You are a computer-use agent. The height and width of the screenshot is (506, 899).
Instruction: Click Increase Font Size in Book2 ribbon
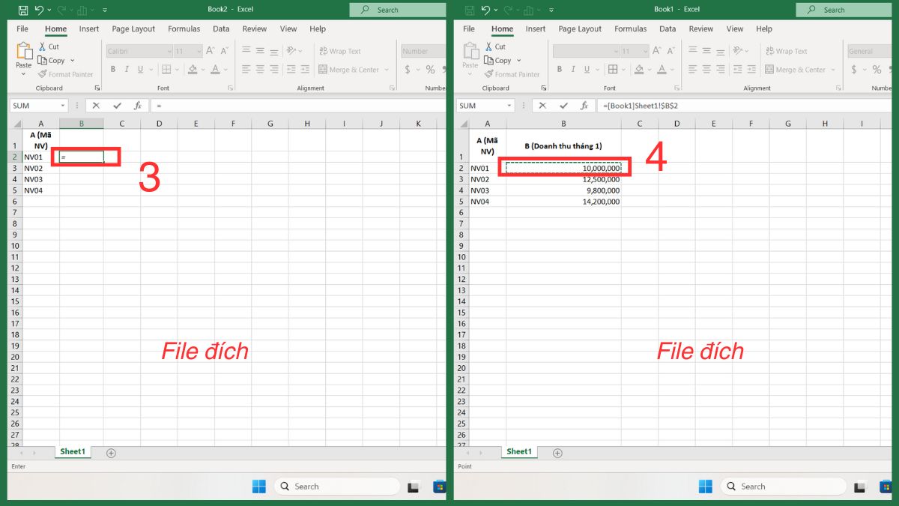click(x=211, y=51)
